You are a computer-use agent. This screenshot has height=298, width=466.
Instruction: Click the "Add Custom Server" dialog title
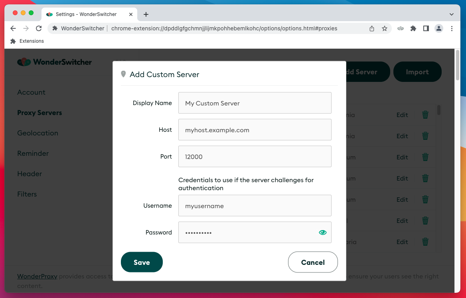pos(164,74)
